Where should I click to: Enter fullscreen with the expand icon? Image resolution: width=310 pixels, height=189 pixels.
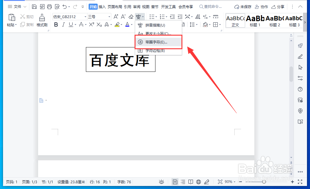pyautogui.click(x=300, y=182)
